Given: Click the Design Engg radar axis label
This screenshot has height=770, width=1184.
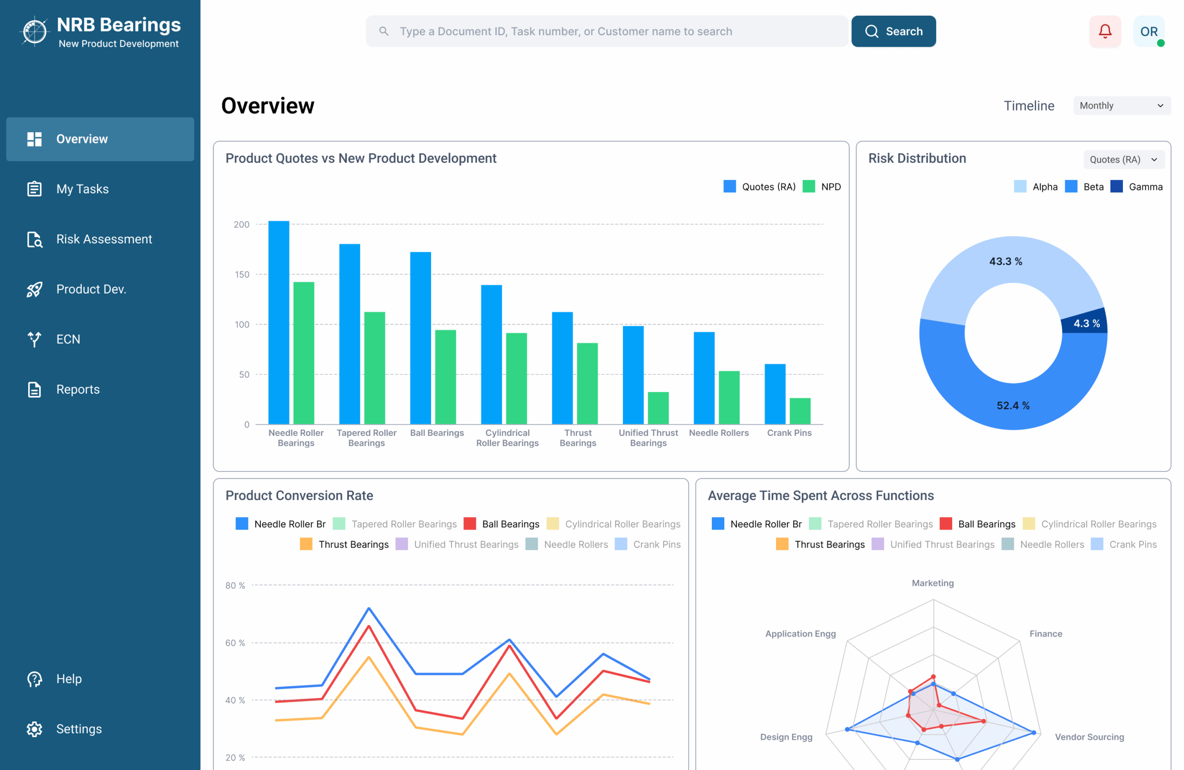Looking at the screenshot, I should coord(786,737).
